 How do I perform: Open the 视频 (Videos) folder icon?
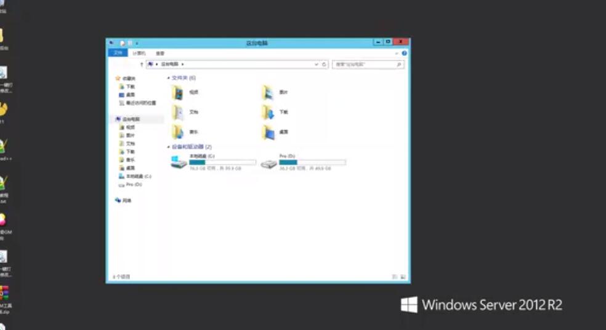[178, 92]
